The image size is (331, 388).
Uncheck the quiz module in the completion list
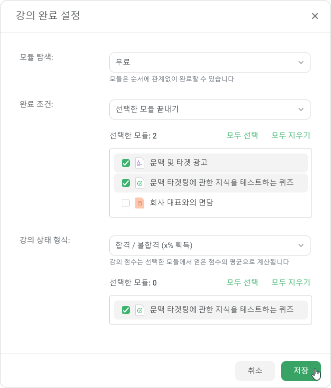126,183
